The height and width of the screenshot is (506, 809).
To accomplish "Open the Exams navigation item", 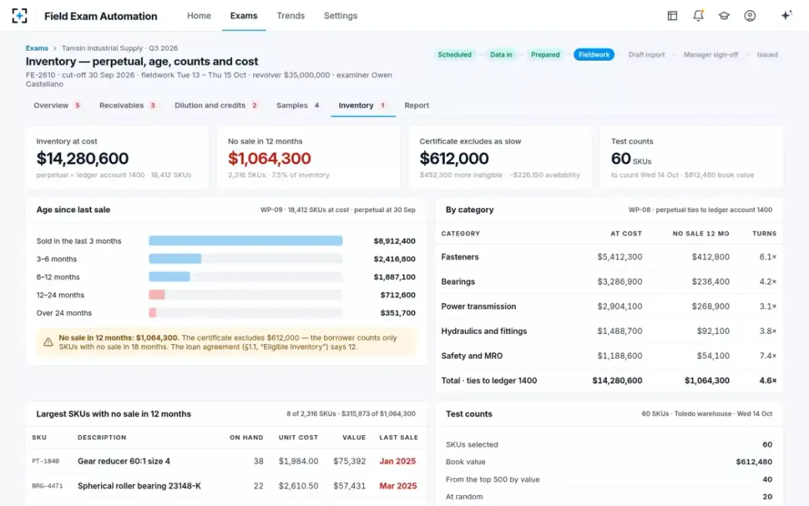I will click(243, 16).
